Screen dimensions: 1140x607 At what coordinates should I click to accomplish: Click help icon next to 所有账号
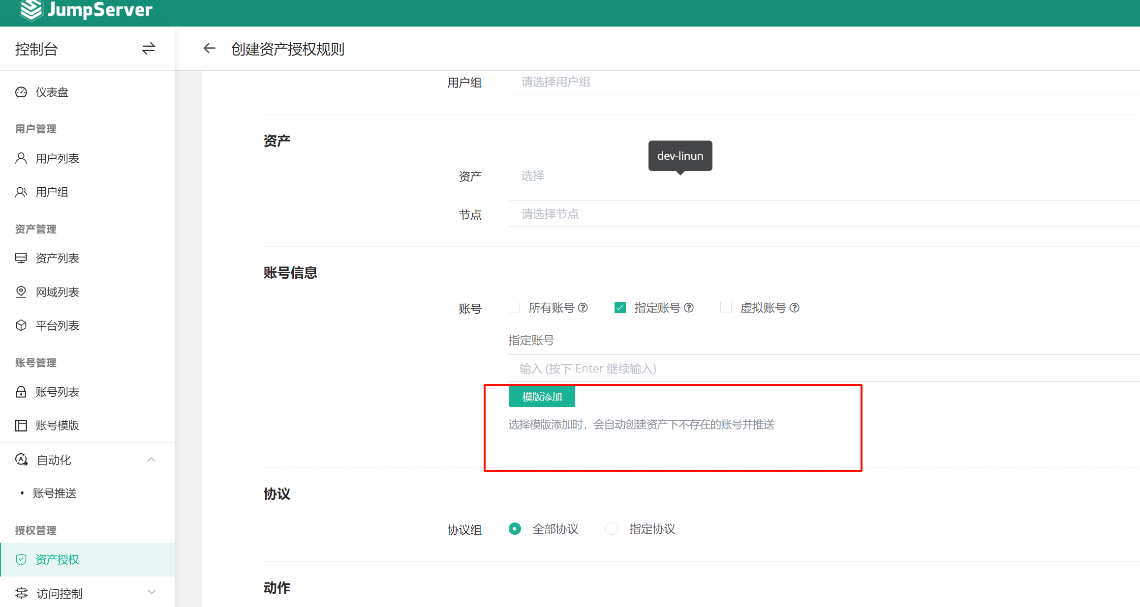click(583, 308)
